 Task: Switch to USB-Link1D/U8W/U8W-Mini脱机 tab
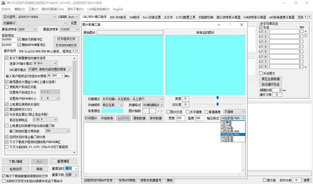(x=39, y=51)
